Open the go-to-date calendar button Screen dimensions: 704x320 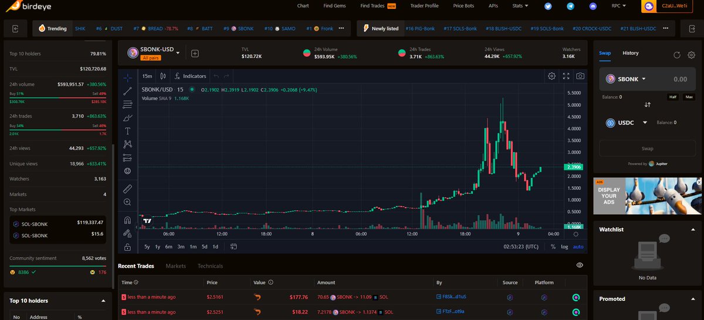[233, 247]
